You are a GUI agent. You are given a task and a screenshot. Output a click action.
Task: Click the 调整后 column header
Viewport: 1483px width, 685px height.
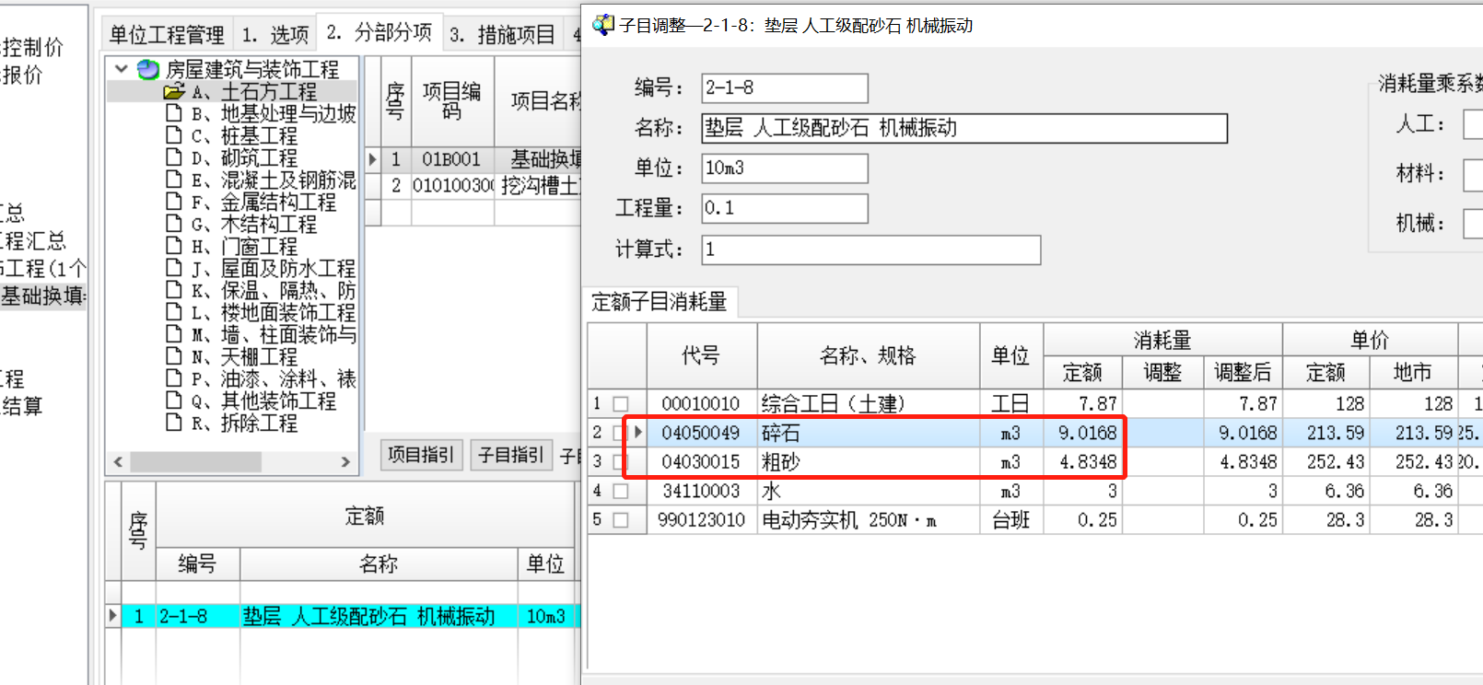click(x=1243, y=372)
